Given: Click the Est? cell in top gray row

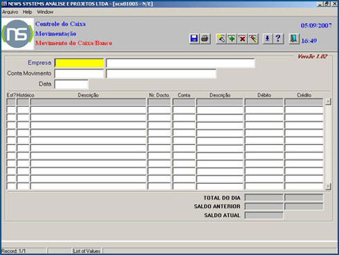Looking at the screenshot, I should point(11,102).
